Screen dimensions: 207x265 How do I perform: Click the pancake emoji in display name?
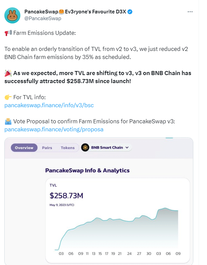coord(61,12)
